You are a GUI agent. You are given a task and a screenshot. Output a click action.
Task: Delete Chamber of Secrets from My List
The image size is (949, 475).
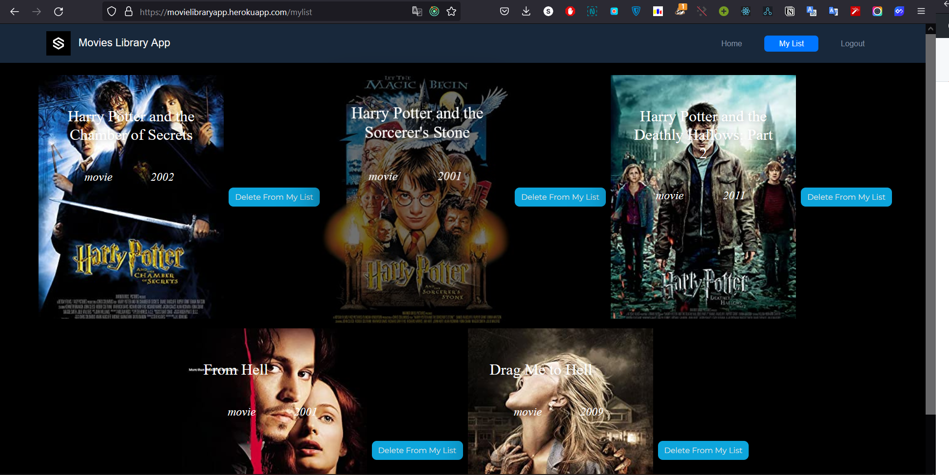click(x=274, y=197)
